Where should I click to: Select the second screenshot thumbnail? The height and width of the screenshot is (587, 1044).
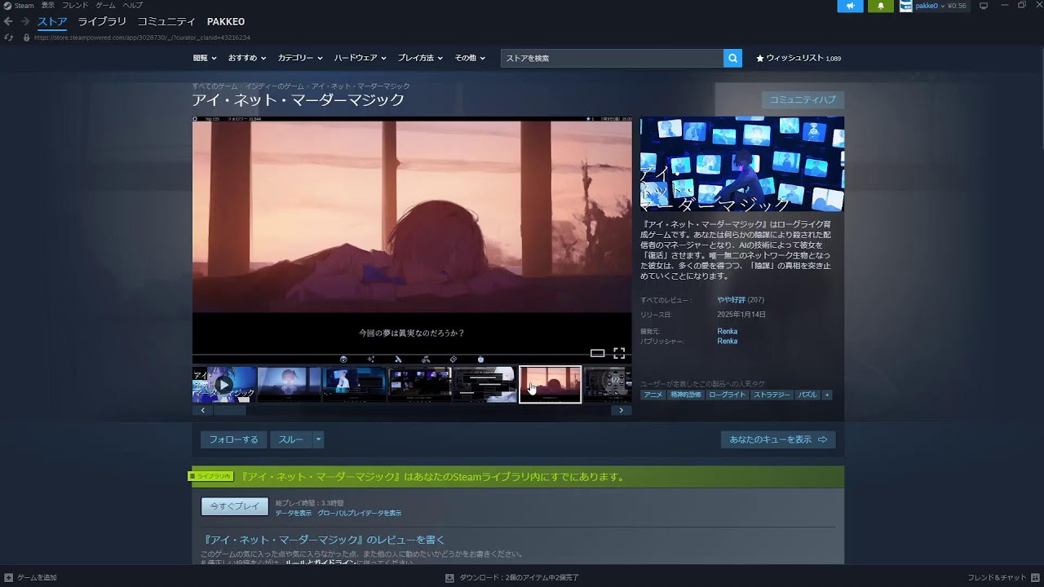click(x=290, y=385)
